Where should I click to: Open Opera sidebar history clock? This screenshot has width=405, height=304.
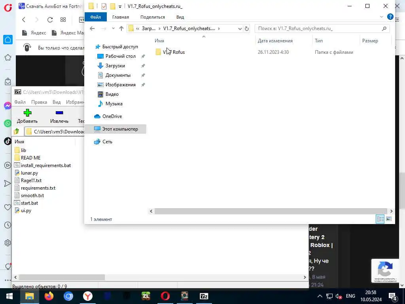[x=8, y=225]
